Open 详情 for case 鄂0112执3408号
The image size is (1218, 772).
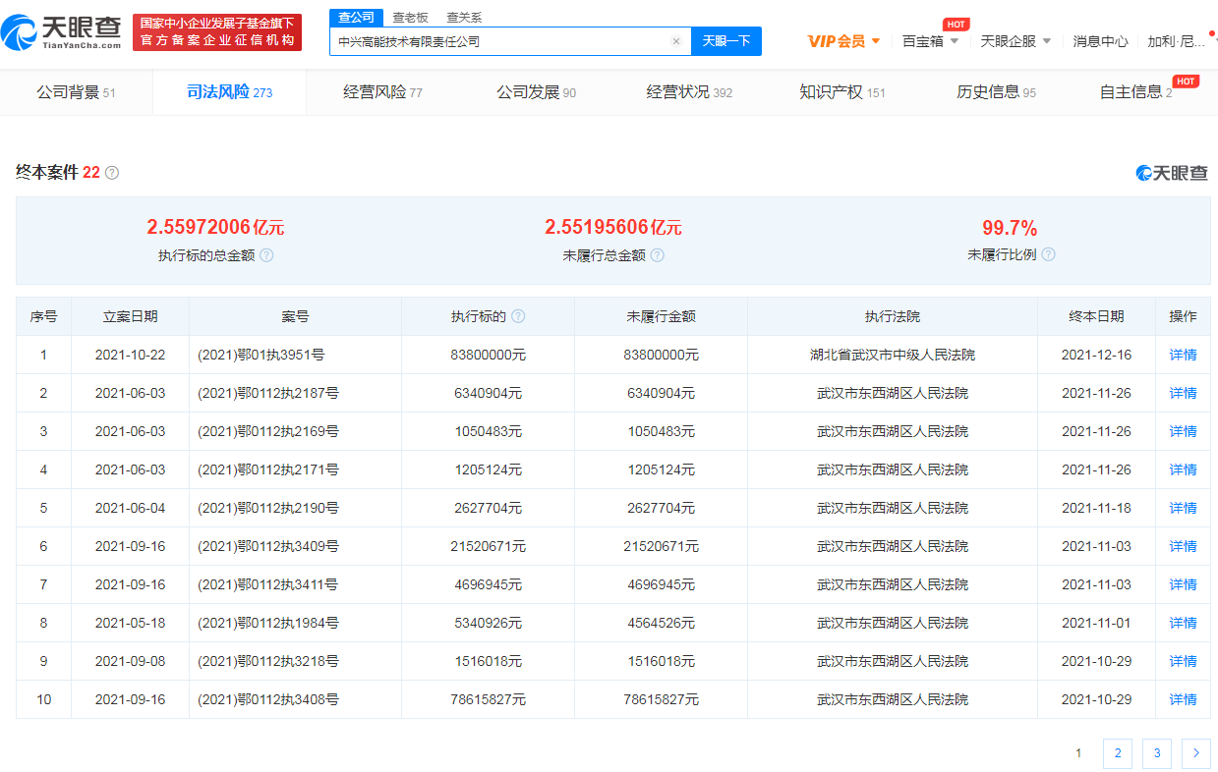click(x=1183, y=699)
